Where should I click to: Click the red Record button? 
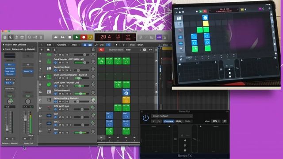[x=84, y=37]
